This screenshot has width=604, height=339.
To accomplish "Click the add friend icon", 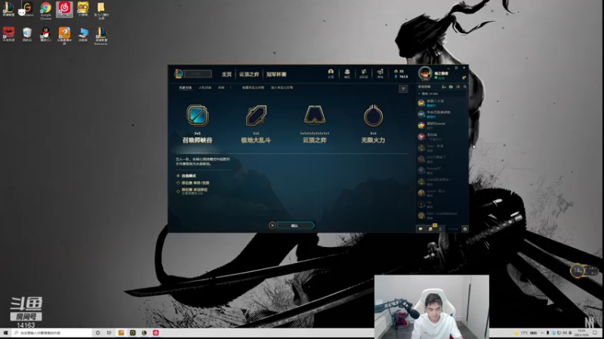I will [444, 87].
